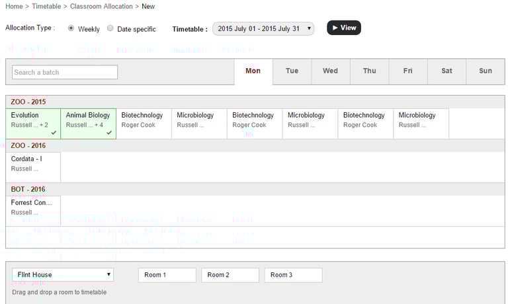Select the Date specific radio option
The height and width of the screenshot is (304, 508).
pos(110,28)
